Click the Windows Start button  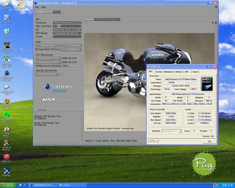tap(8, 185)
